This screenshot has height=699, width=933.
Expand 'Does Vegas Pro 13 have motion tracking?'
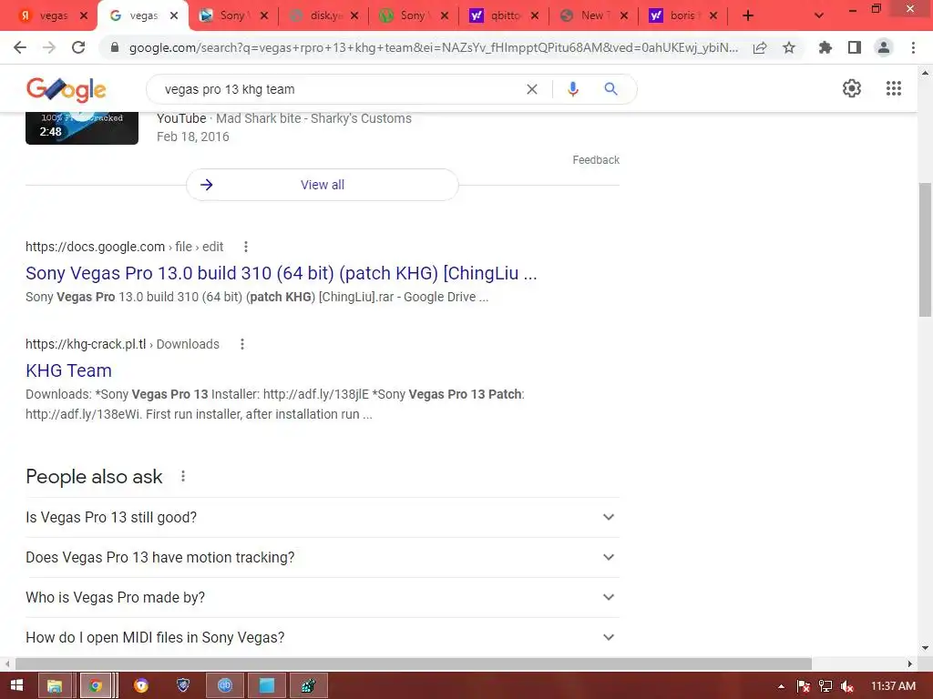323,558
